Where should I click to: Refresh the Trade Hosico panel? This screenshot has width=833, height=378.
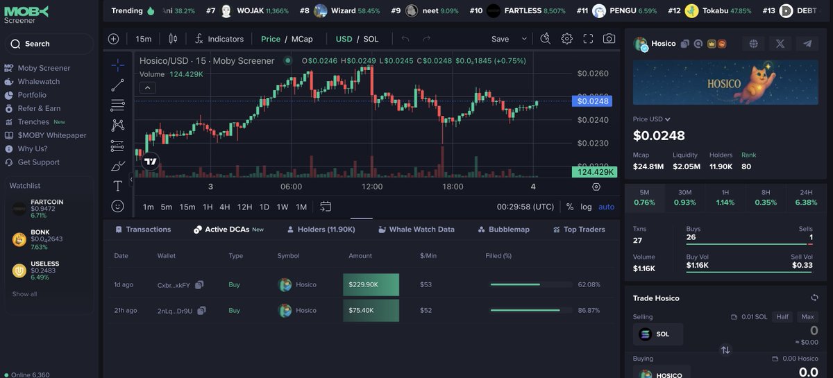pos(815,298)
